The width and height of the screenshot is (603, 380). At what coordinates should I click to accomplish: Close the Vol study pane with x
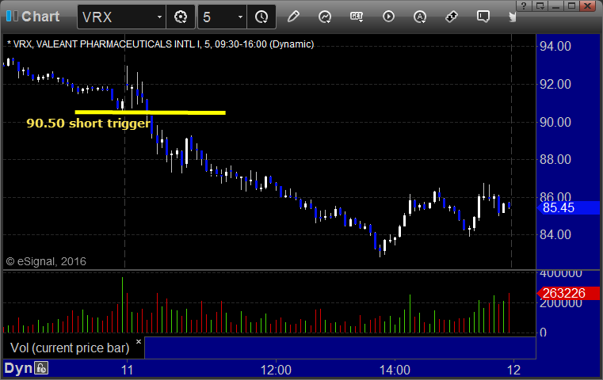[139, 341]
